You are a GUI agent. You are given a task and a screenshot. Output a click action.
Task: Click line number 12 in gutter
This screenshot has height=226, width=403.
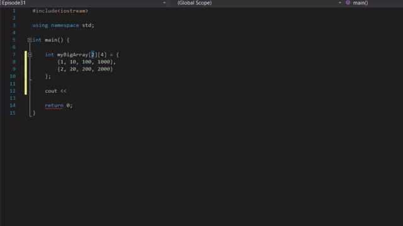pyautogui.click(x=13, y=91)
